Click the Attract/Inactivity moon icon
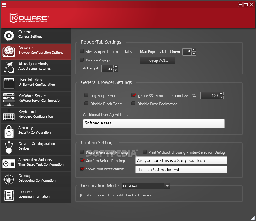 9,68
